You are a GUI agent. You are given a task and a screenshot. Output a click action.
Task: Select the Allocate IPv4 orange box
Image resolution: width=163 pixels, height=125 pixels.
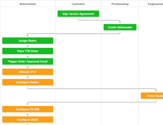pyautogui.click(x=28, y=72)
